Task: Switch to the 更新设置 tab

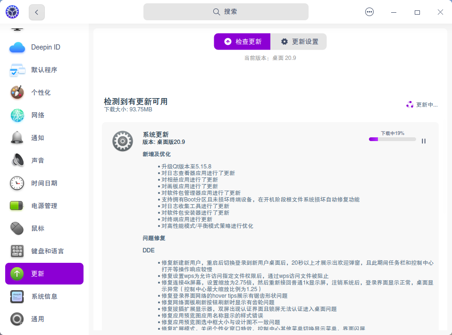Action: tap(299, 42)
